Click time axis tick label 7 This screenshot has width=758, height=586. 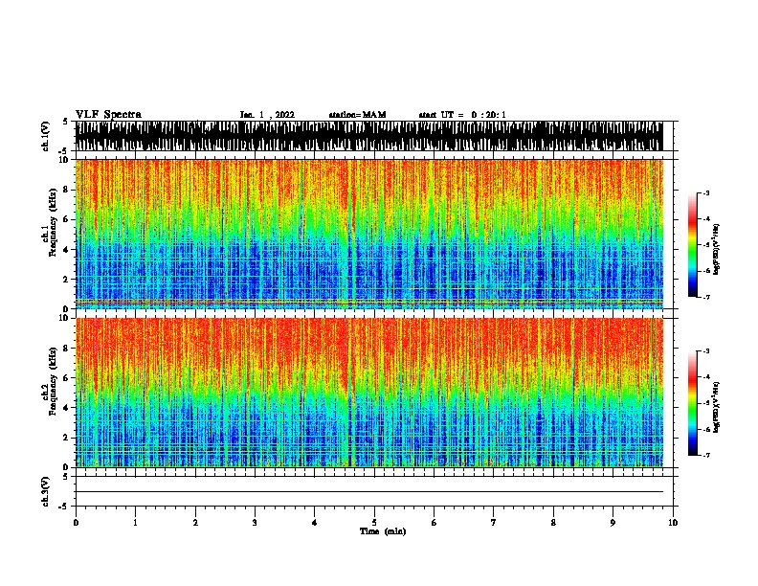click(x=494, y=523)
